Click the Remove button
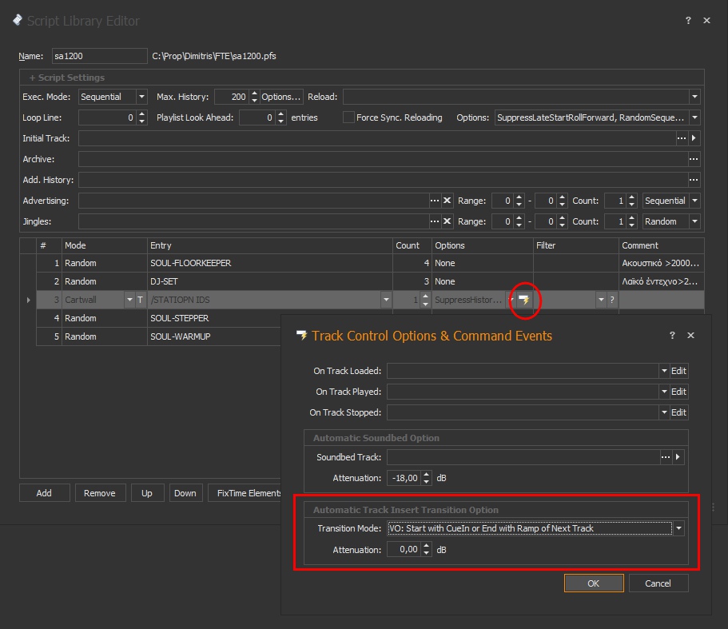 (100, 493)
